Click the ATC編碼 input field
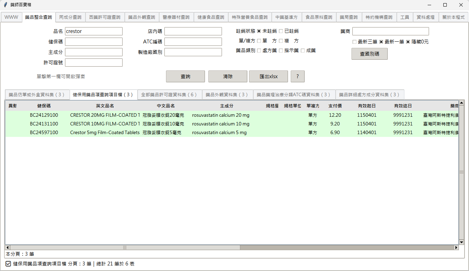 193,42
